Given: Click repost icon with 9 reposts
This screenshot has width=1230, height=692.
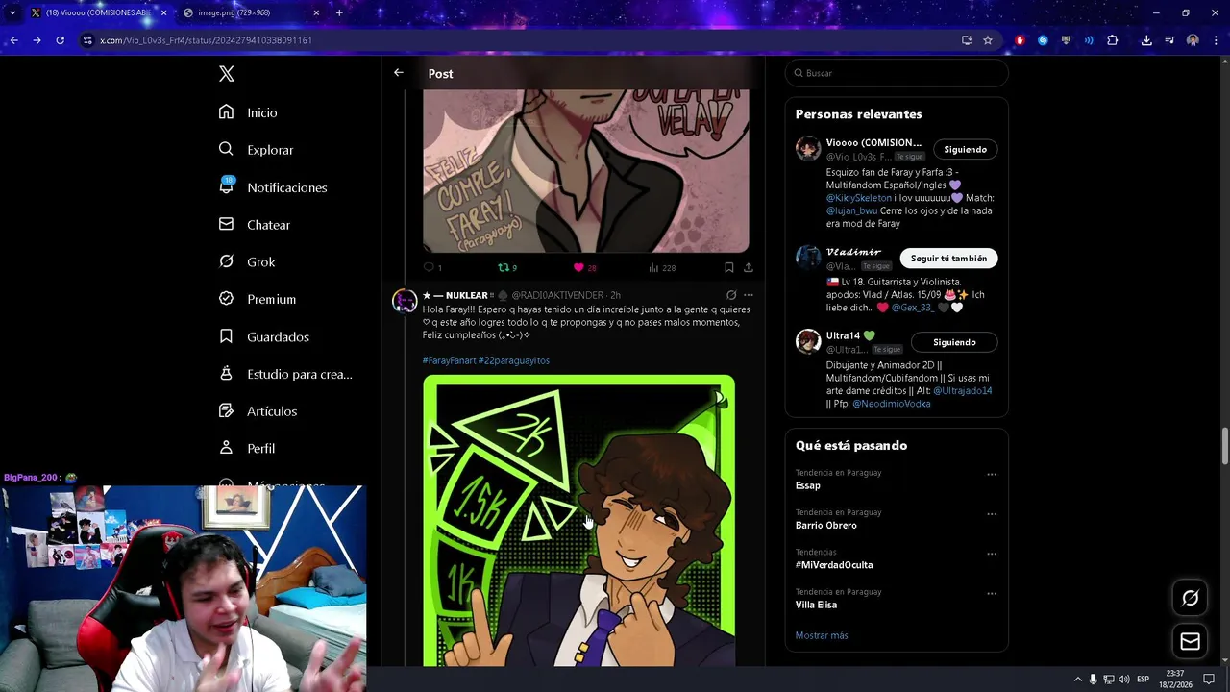Looking at the screenshot, I should (503, 267).
